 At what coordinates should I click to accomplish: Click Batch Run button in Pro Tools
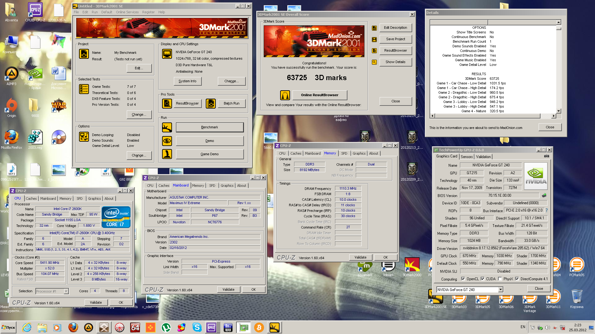(x=231, y=104)
